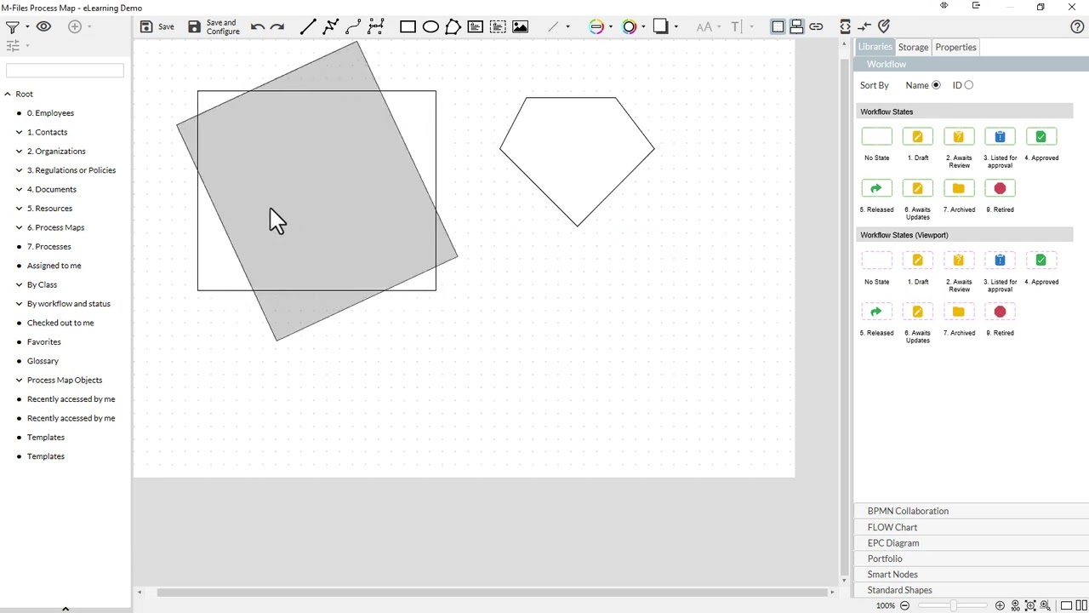Pick the rectangle shape tool

coord(408,27)
